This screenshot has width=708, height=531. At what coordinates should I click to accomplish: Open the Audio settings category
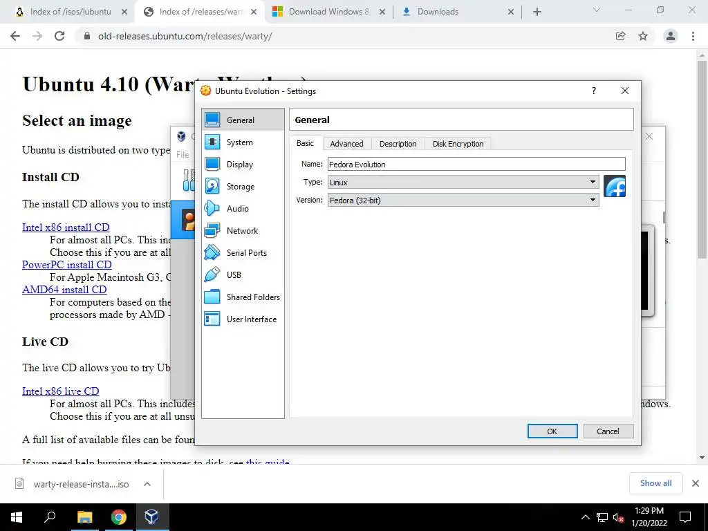pos(243,209)
